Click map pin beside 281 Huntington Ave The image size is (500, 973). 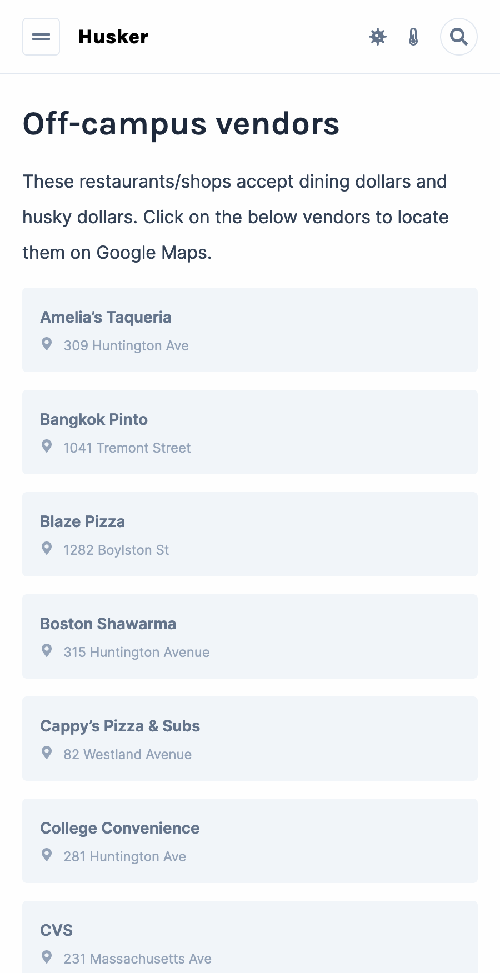point(47,855)
